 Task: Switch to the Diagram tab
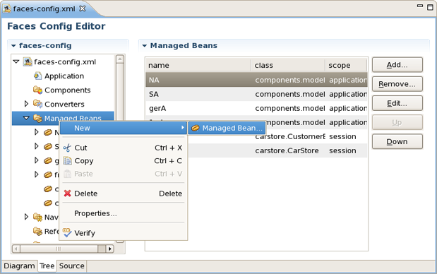(19, 266)
